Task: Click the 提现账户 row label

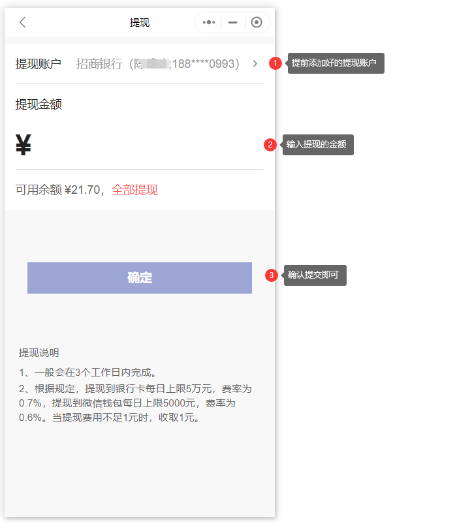Action: [38, 63]
